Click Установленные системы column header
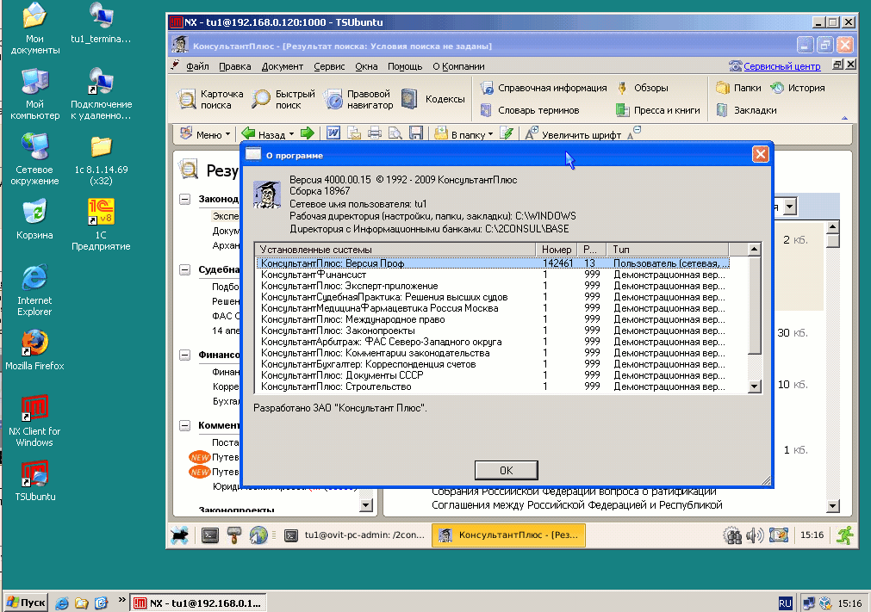The width and height of the screenshot is (871, 612). [395, 249]
